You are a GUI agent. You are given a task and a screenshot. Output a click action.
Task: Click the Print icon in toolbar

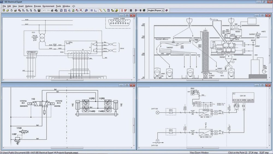click(52, 10)
